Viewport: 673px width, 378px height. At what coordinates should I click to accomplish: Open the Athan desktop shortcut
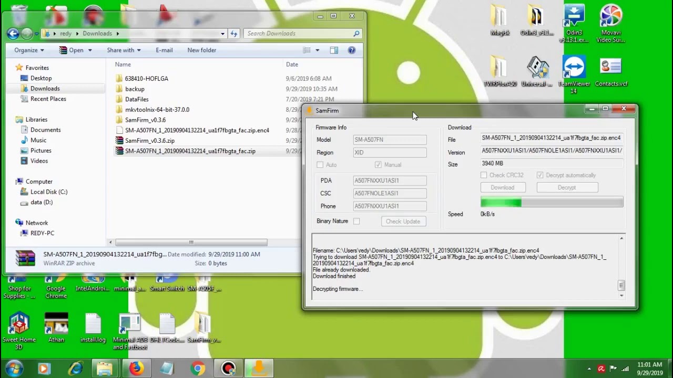point(56,328)
